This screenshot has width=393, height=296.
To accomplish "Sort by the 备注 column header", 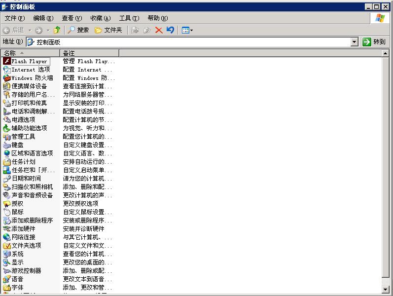I will [x=89, y=53].
